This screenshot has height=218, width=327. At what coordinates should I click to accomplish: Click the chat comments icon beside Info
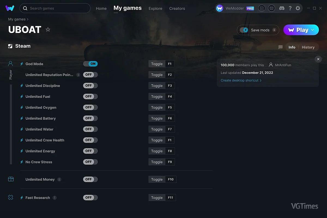coord(280,47)
